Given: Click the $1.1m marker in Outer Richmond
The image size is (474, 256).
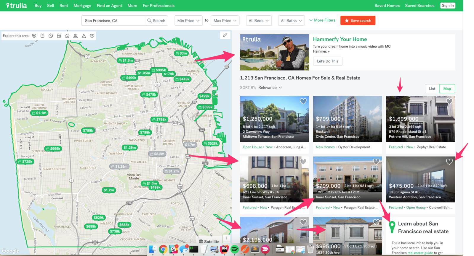Looking at the screenshot, I should 39,113.
